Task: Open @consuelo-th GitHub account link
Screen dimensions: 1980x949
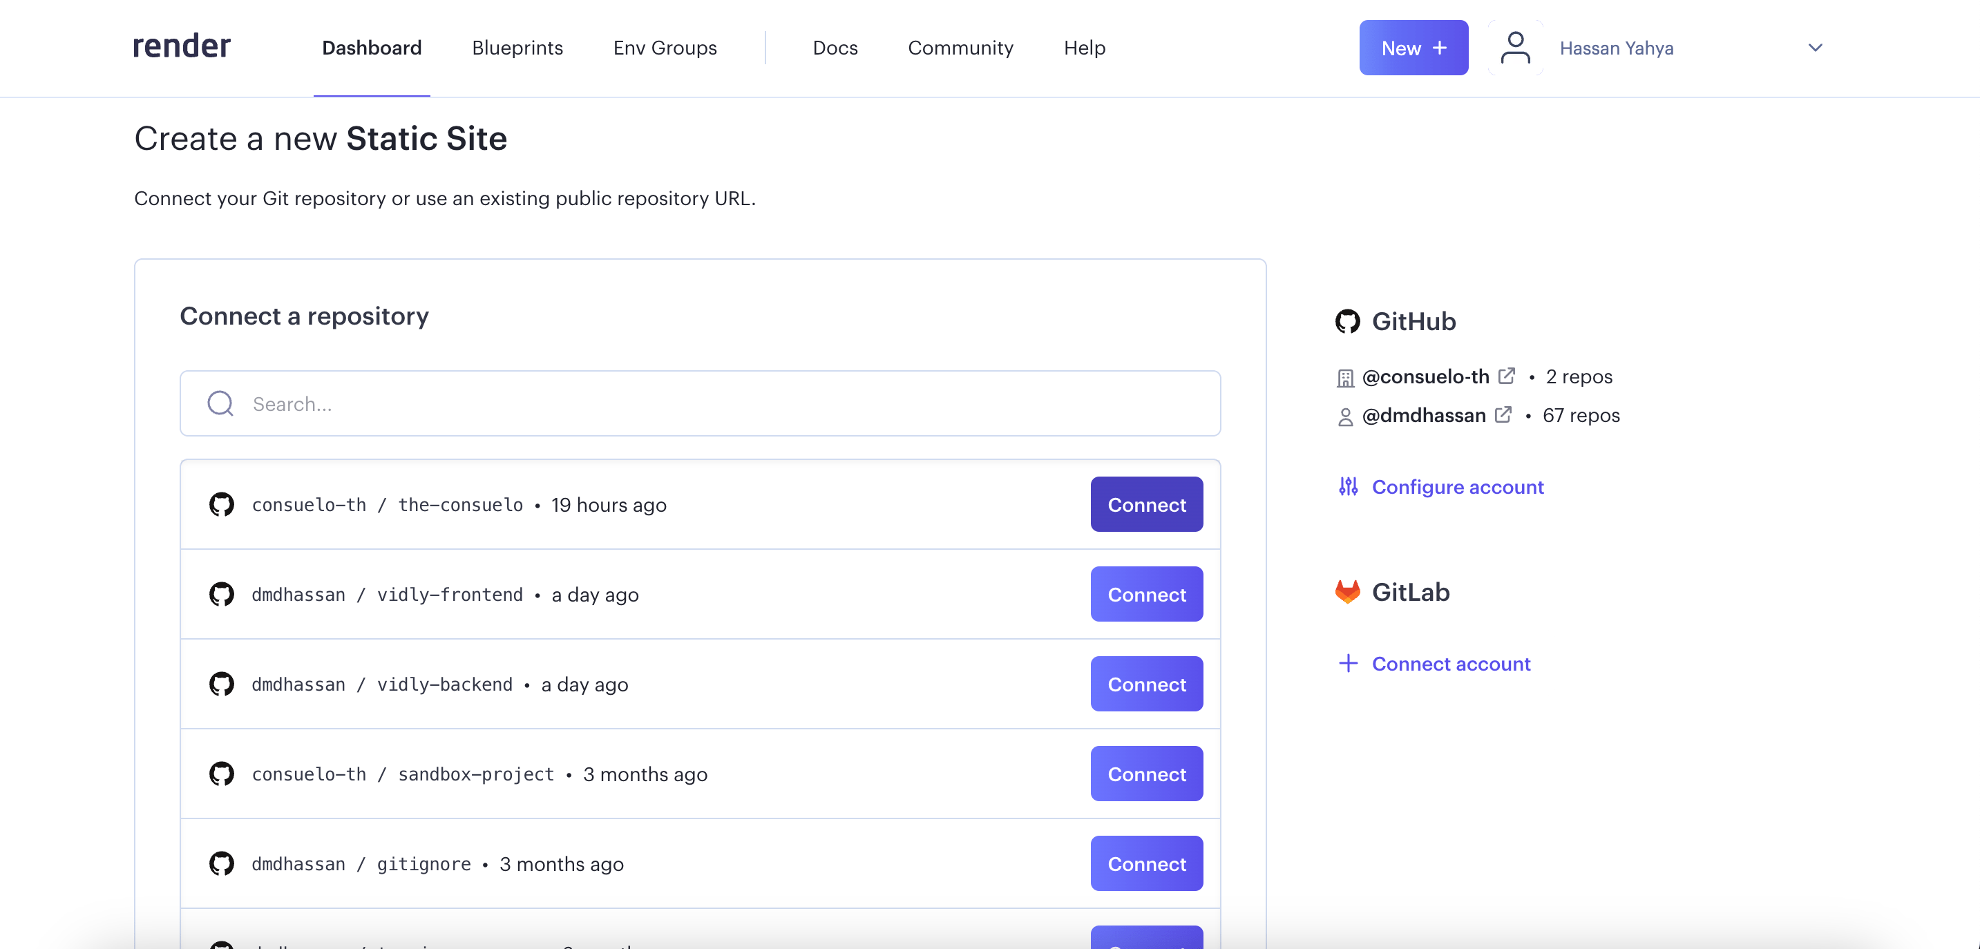Action: click(x=1425, y=376)
